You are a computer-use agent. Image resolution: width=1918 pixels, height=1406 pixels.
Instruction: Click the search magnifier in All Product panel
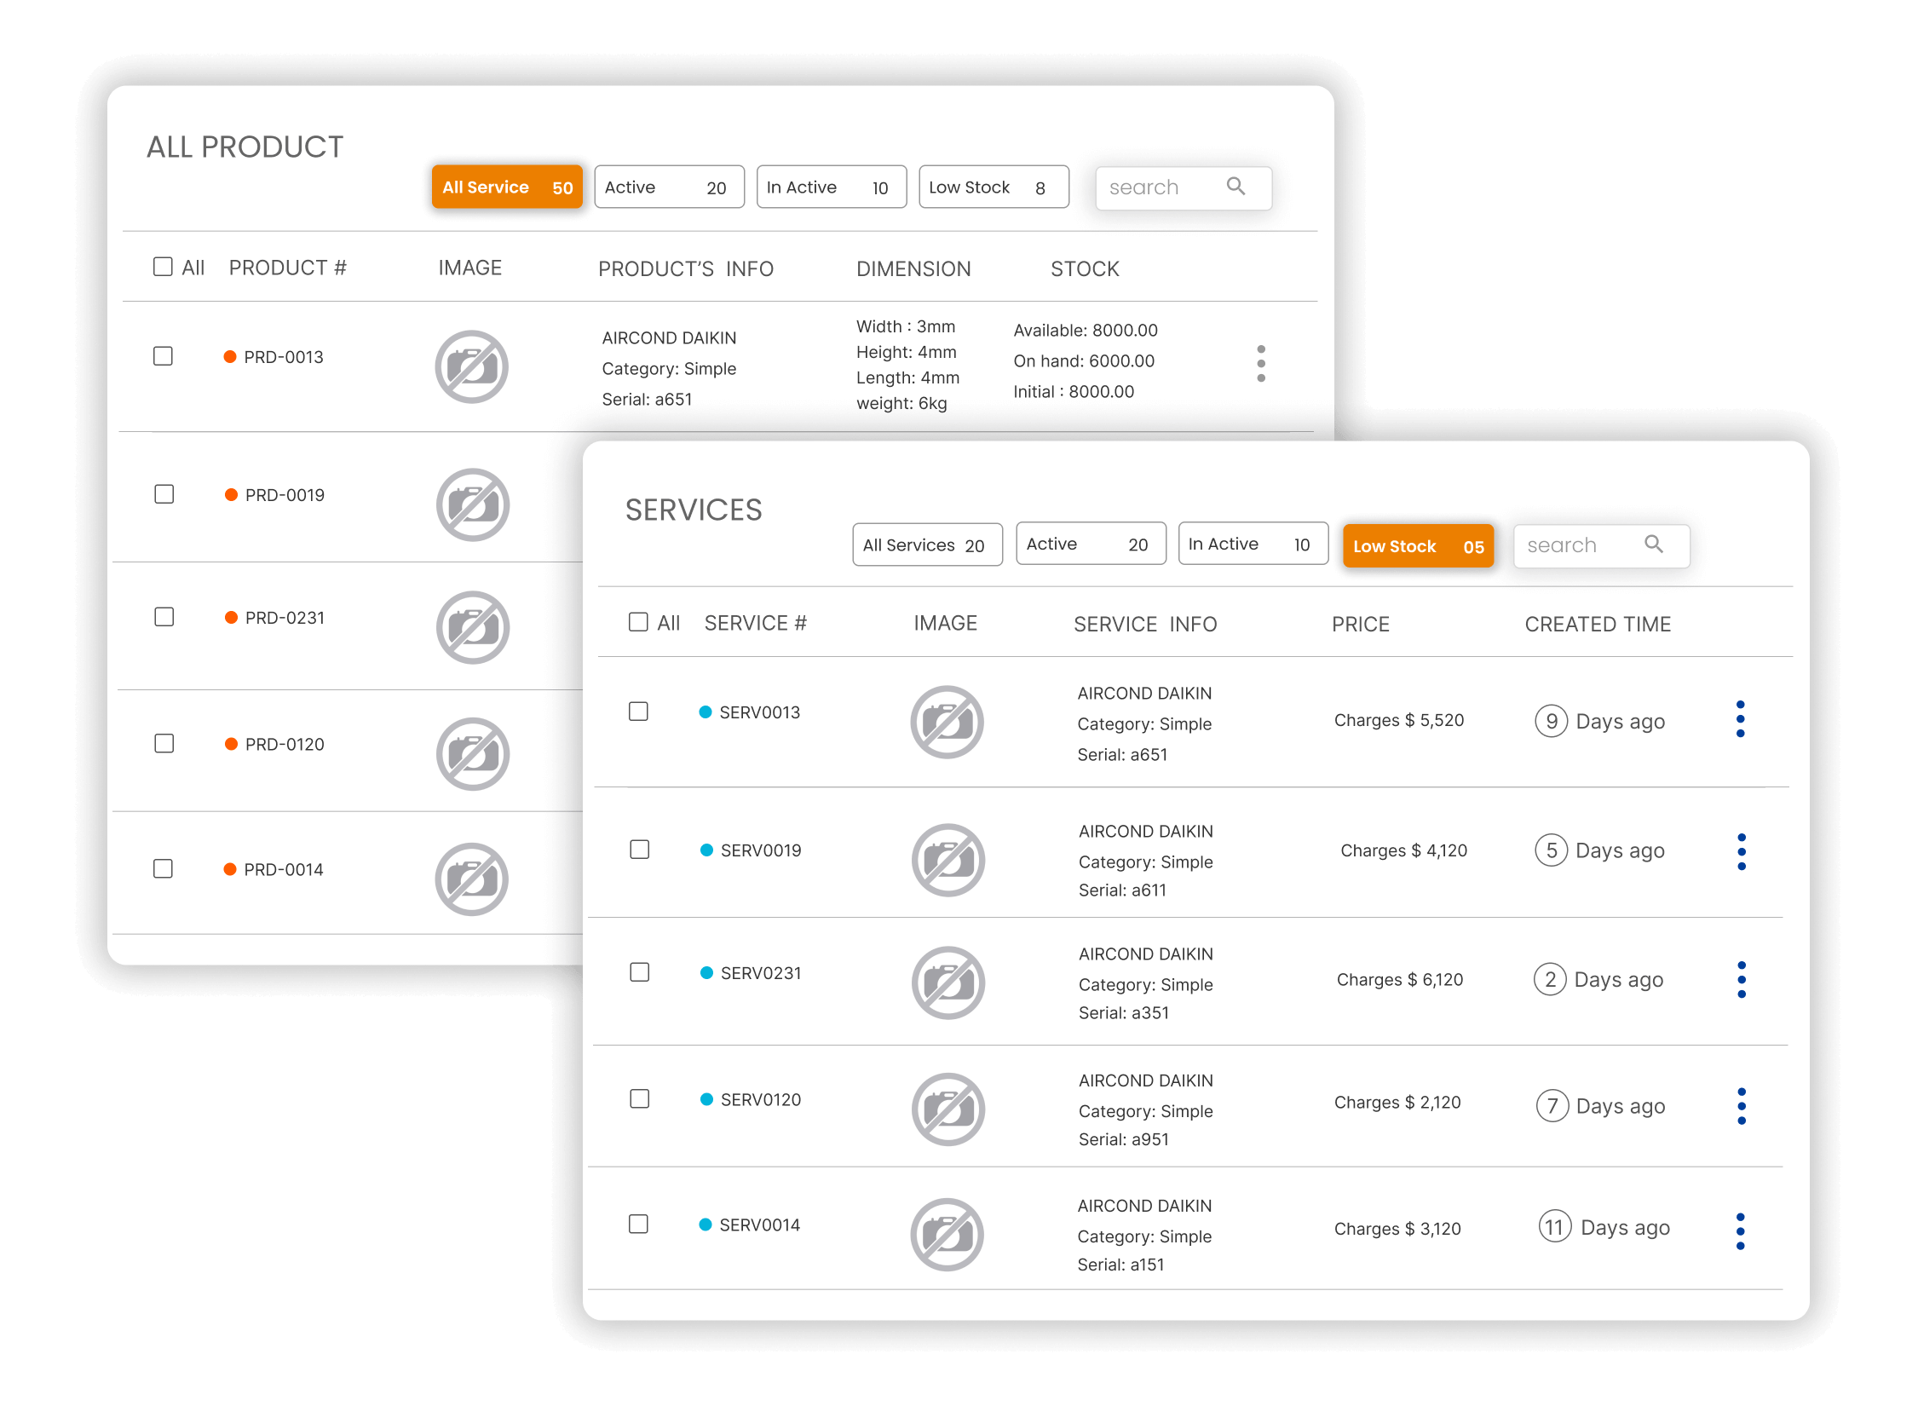click(1235, 187)
